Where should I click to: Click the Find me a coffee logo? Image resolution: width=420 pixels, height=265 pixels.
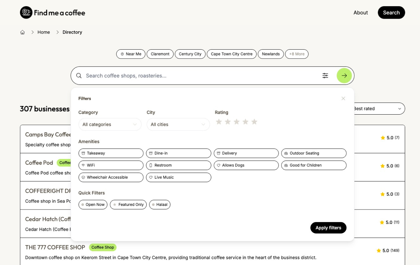[x=52, y=12]
